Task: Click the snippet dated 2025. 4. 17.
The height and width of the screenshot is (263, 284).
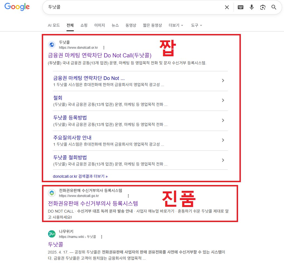Action: point(136,255)
